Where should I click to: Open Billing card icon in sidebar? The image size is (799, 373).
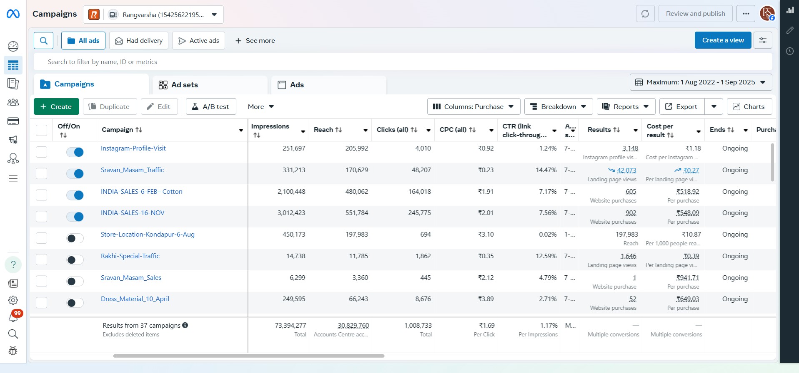tap(13, 121)
